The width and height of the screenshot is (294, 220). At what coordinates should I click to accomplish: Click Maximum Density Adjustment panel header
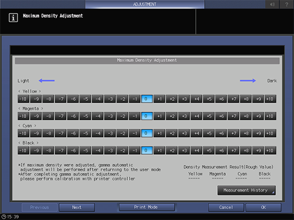point(147,61)
